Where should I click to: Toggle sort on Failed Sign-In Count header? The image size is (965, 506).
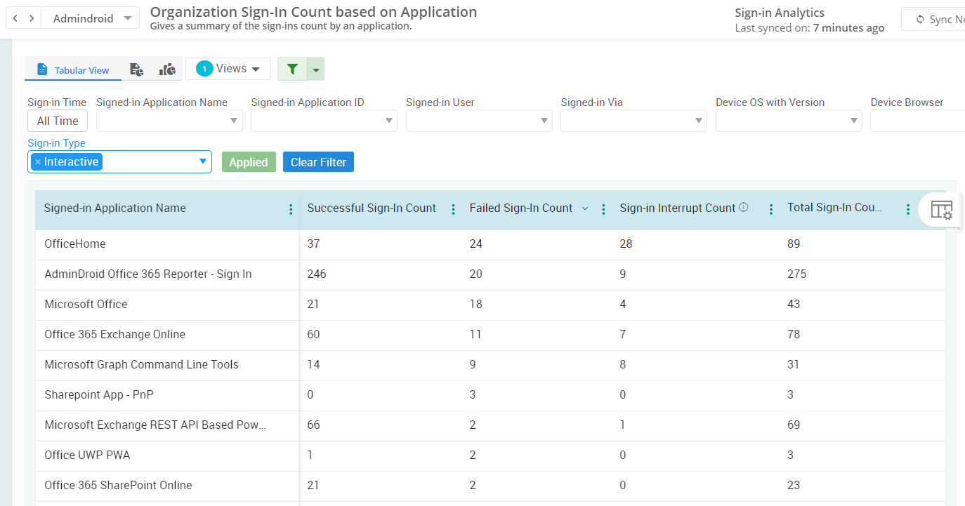click(x=521, y=208)
